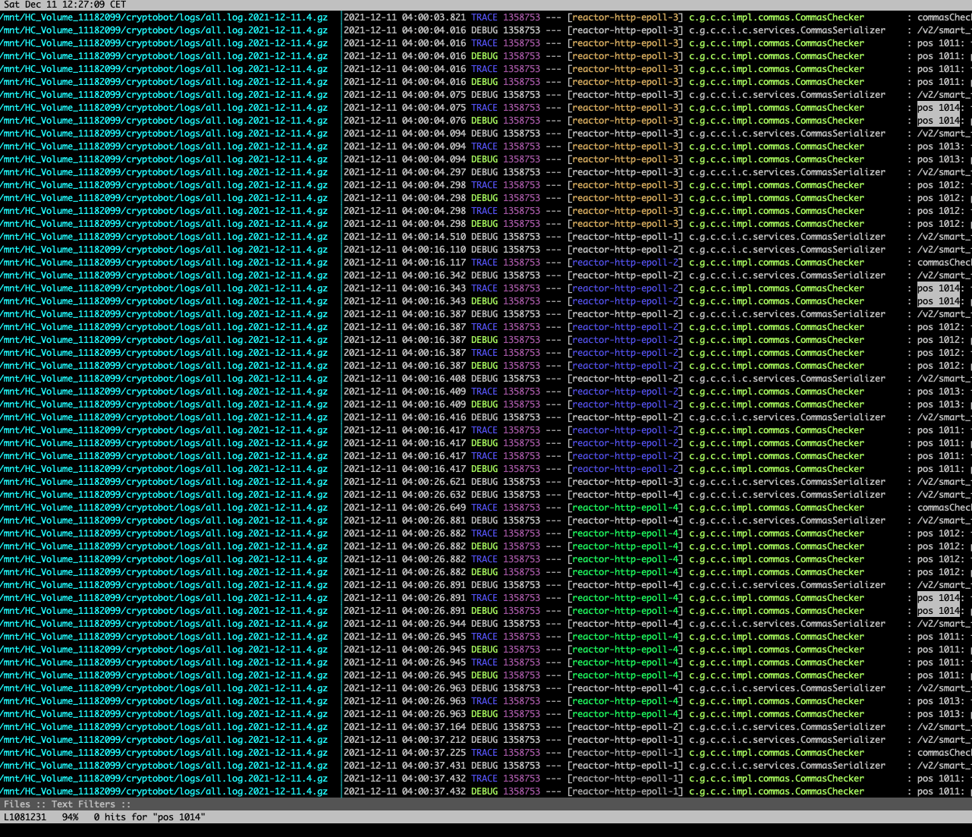Click the 'Sat Dec 11 12:27:09 CET' clock line

[65, 5]
